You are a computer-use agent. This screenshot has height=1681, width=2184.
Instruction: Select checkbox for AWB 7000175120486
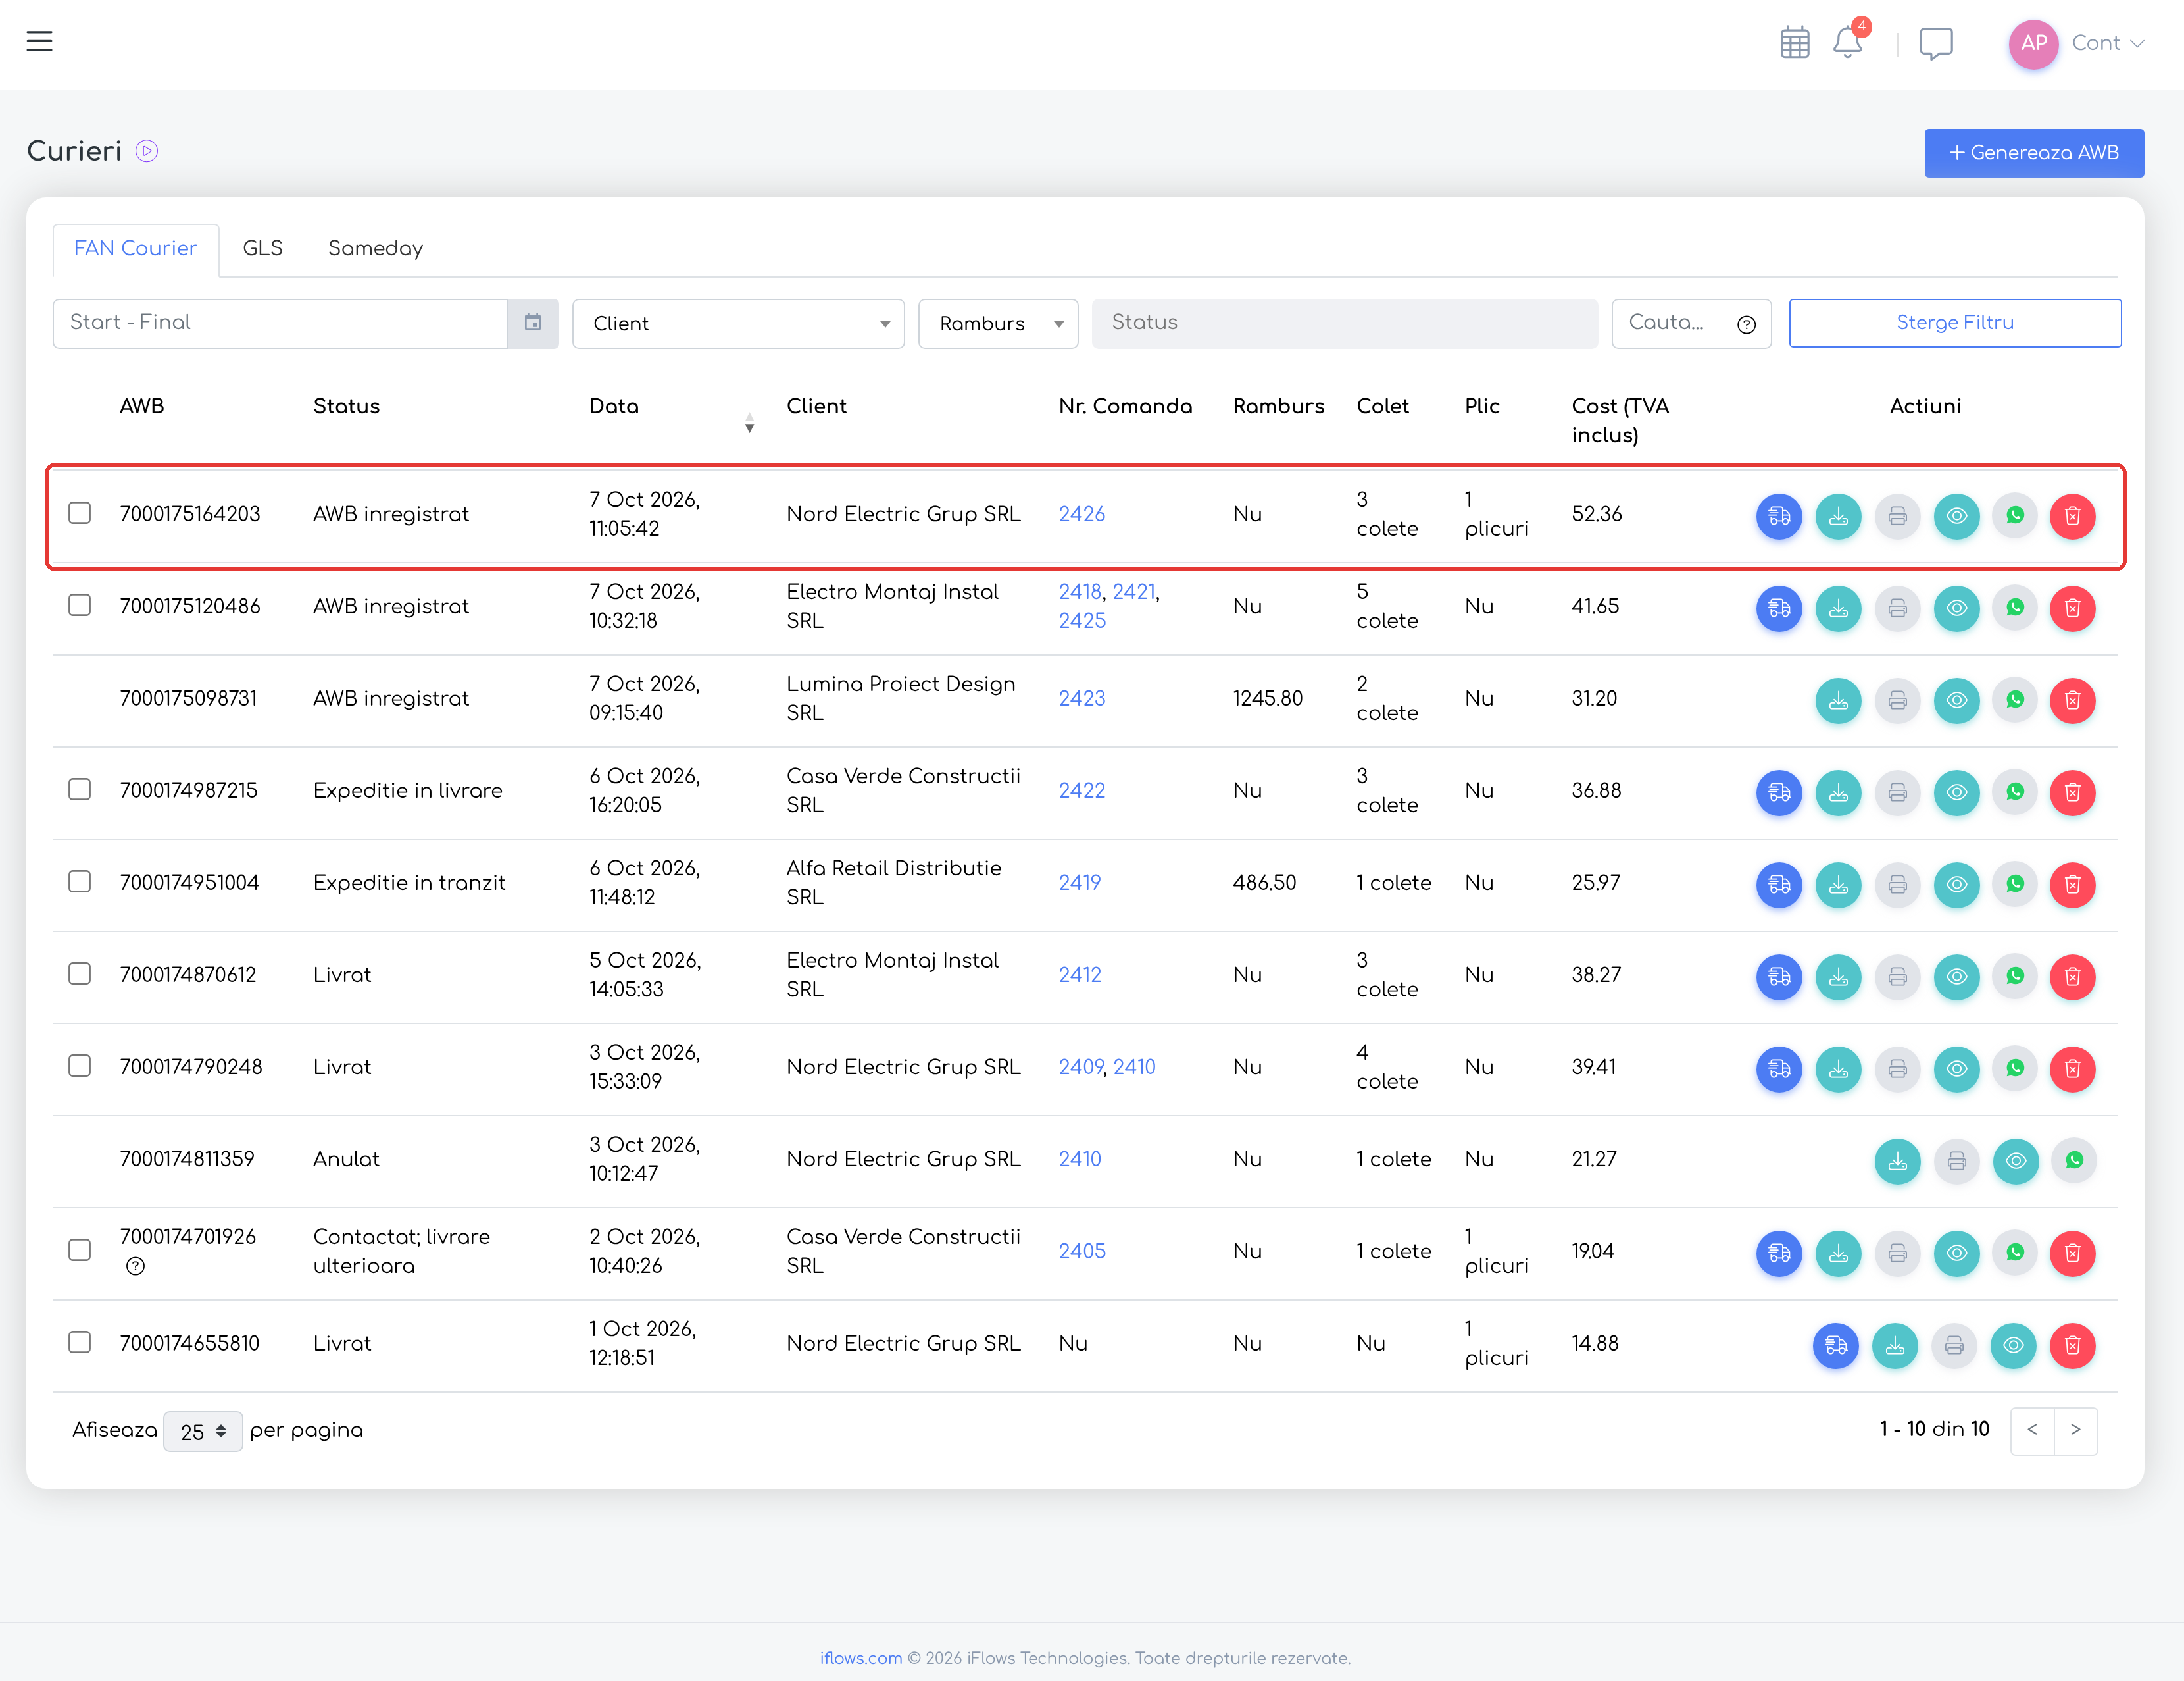[x=80, y=606]
